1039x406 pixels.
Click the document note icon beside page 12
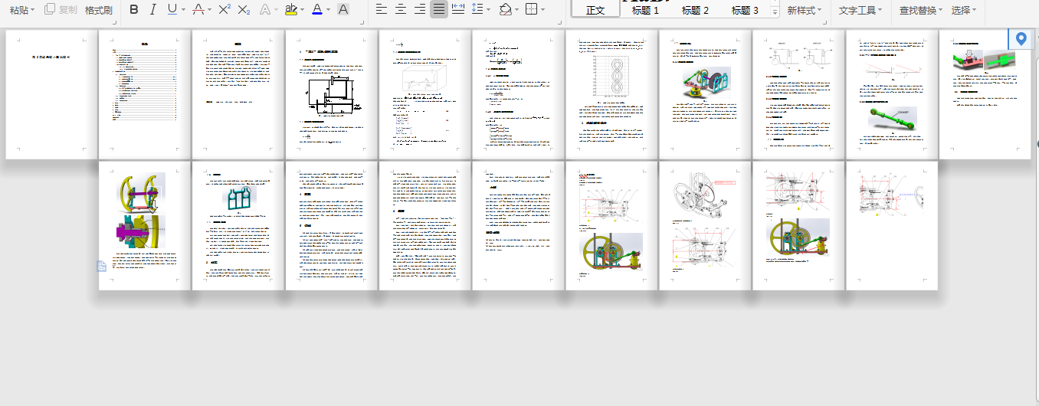click(x=101, y=266)
